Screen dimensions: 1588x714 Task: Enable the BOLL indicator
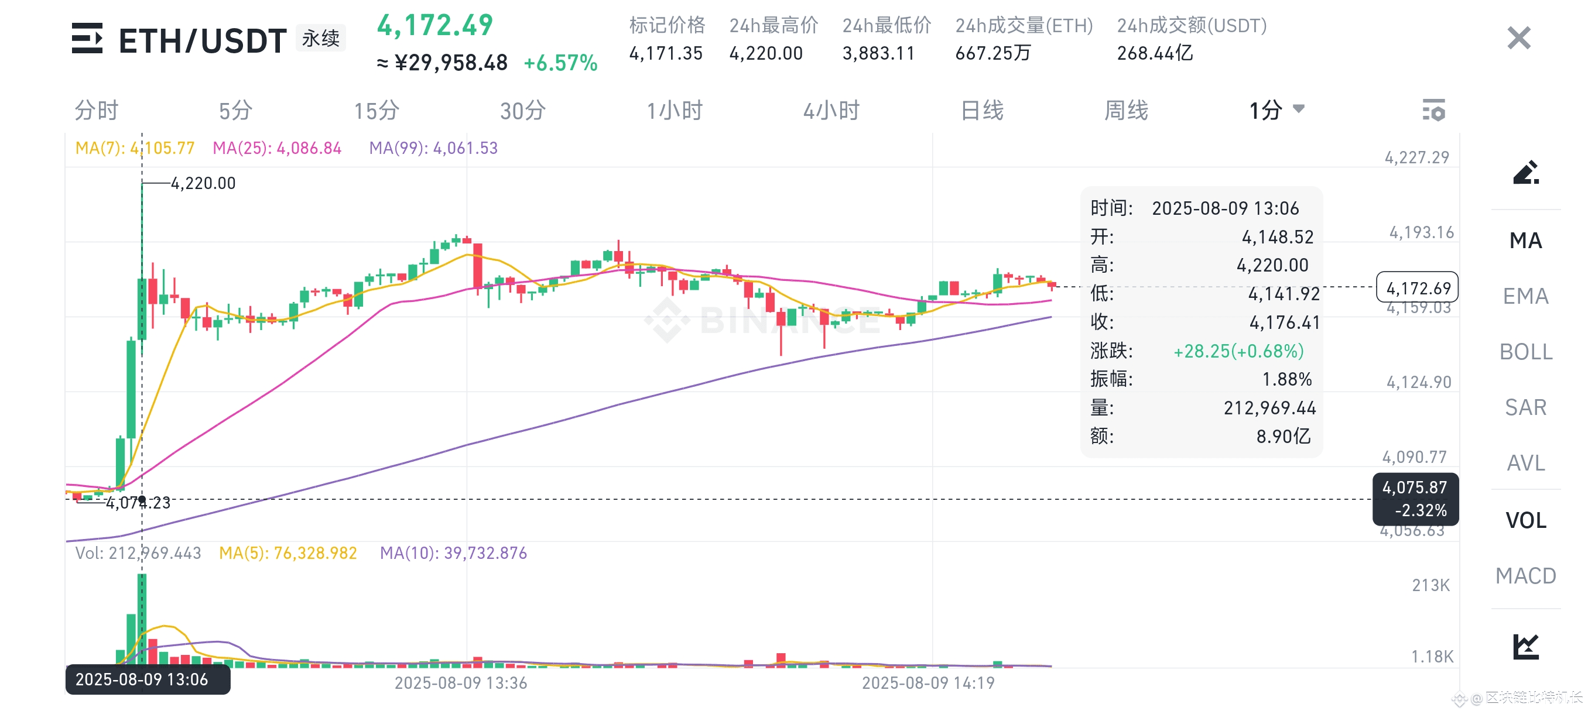tap(1527, 352)
